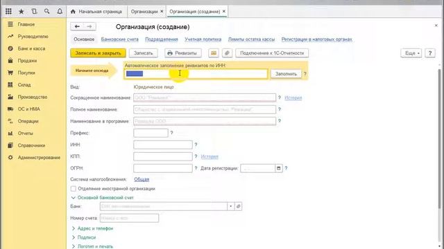Image resolution: width=444 pixels, height=249 pixels.
Task: Click Подключение к 1С-Отчетности button
Action: (x=272, y=53)
